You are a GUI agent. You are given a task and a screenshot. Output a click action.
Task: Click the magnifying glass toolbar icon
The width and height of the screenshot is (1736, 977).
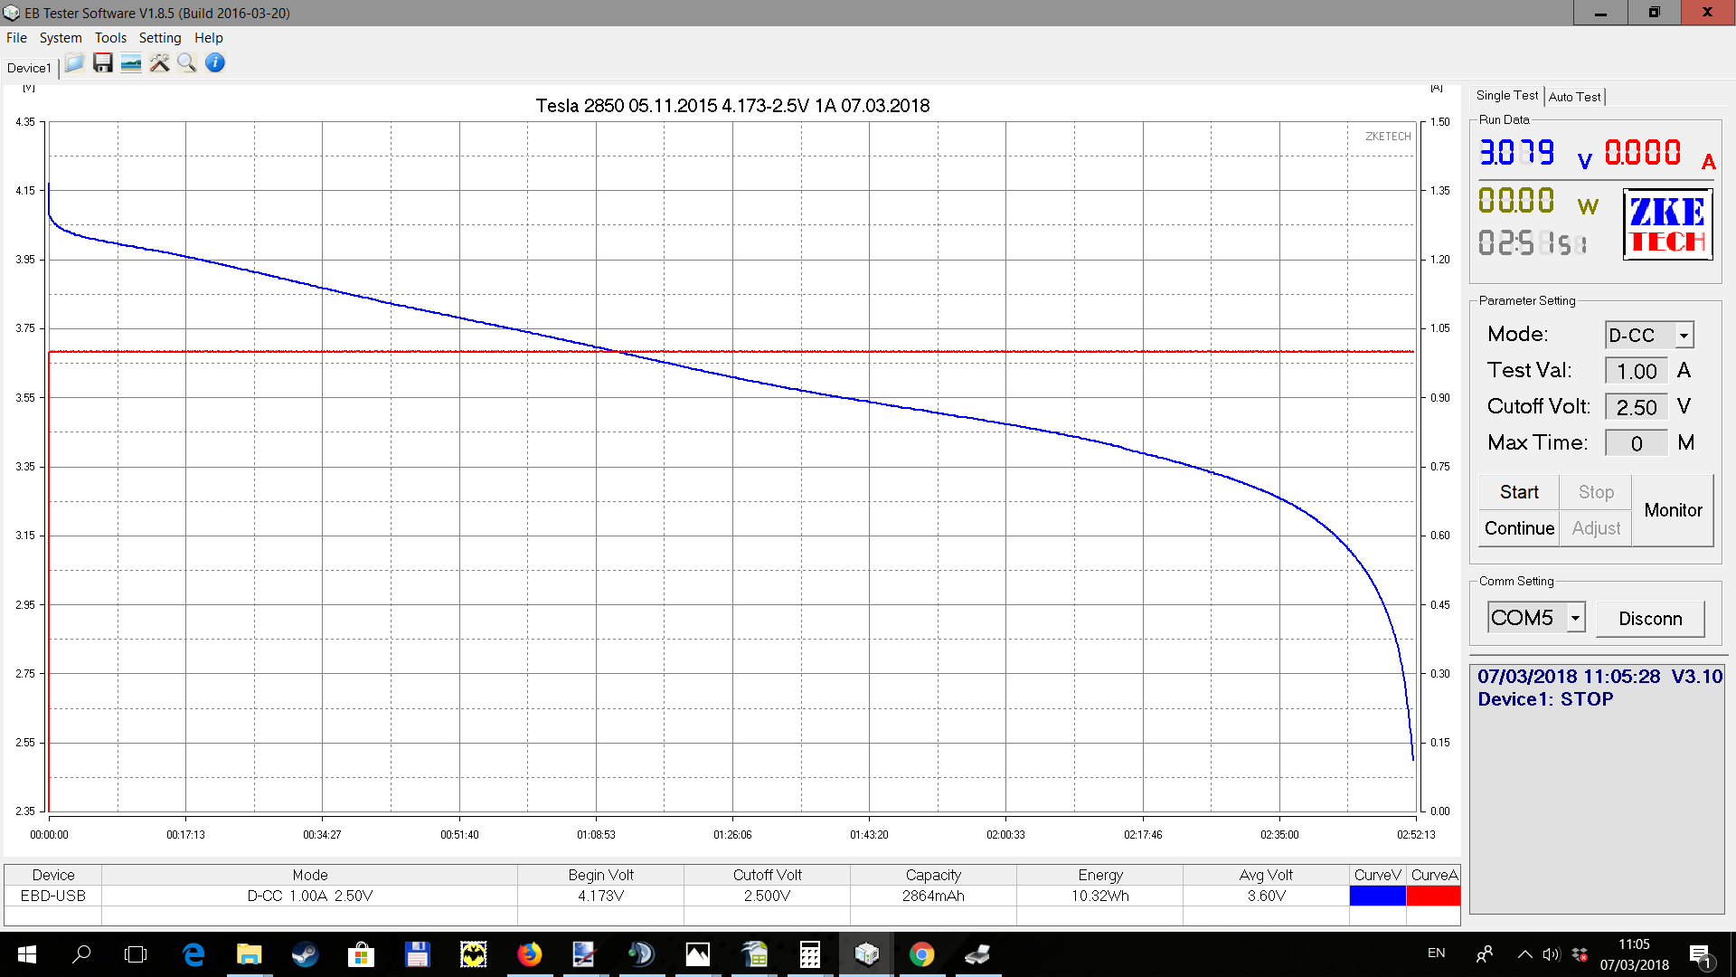pyautogui.click(x=187, y=63)
